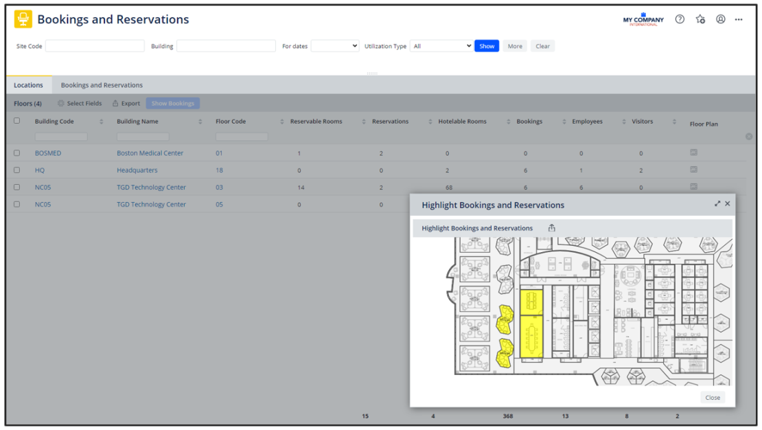The height and width of the screenshot is (430, 762).
Task: Open floor plan icon for Headquarters row
Action: 694,170
